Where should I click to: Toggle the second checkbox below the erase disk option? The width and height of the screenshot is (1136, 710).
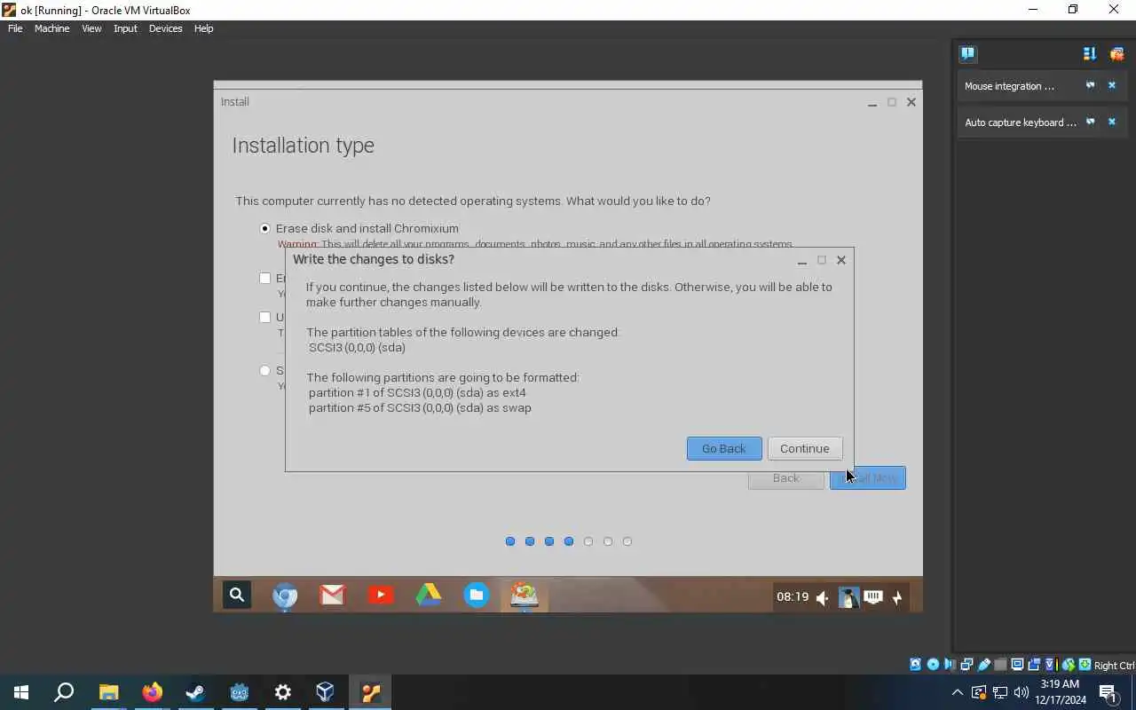coord(264,317)
